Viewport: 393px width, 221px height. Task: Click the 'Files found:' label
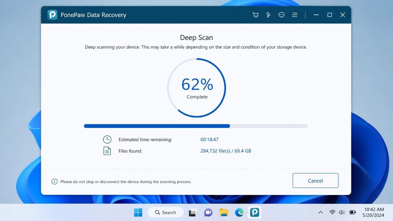[130, 151]
